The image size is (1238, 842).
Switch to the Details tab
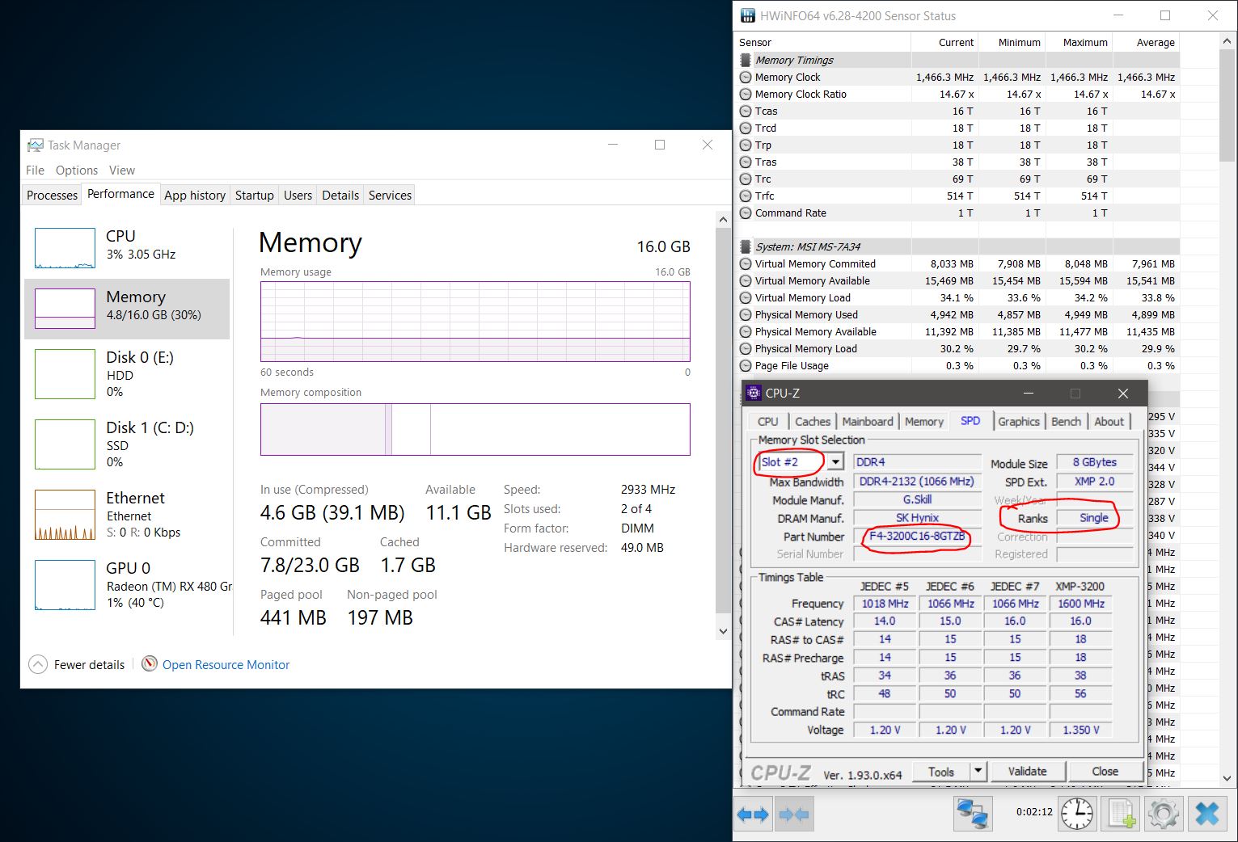pyautogui.click(x=340, y=196)
